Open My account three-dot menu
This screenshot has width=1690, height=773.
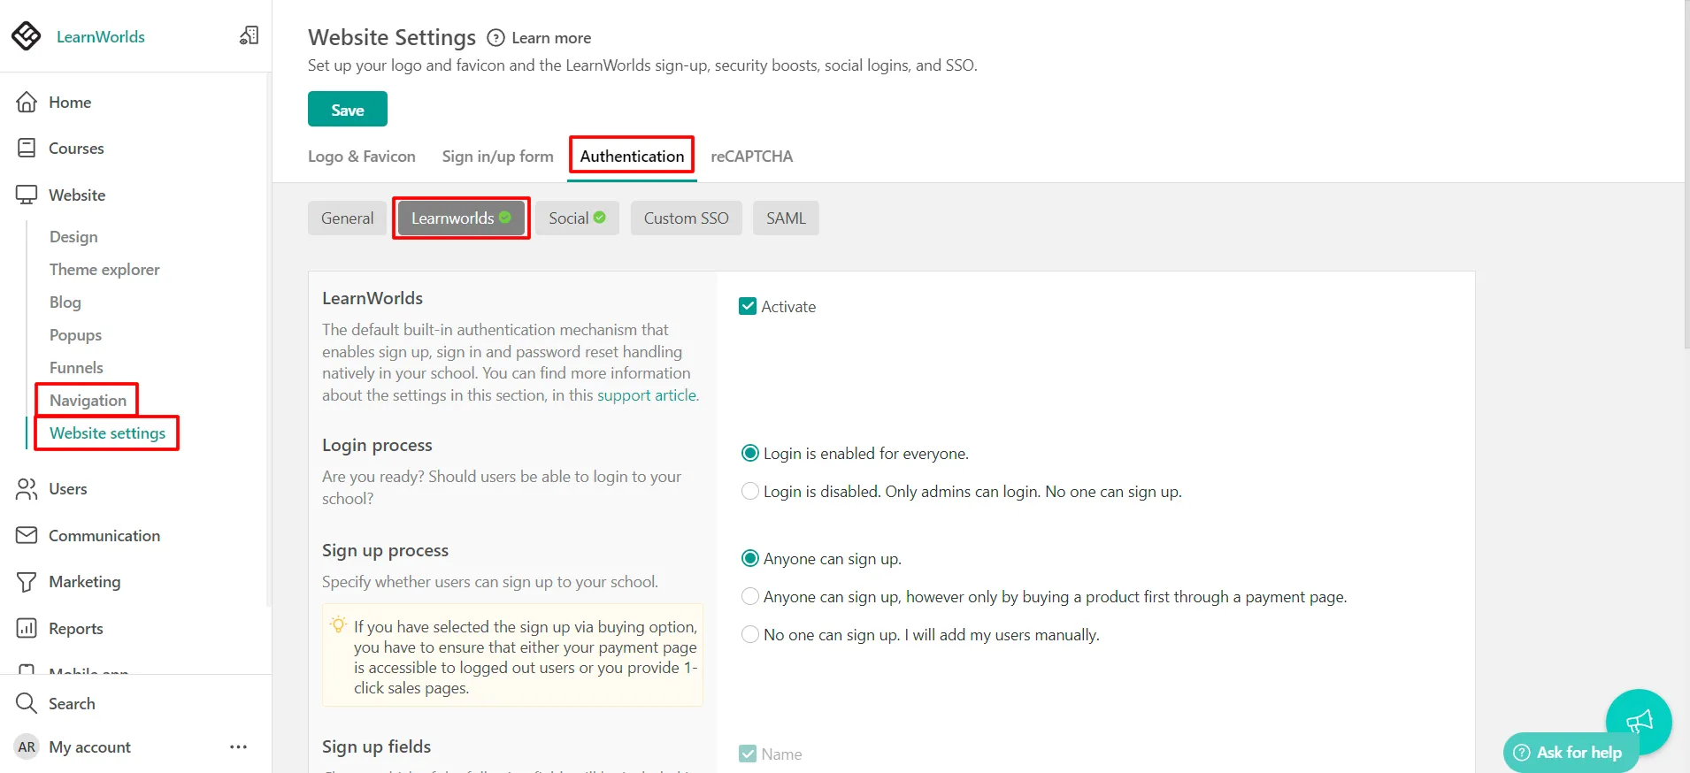[238, 747]
